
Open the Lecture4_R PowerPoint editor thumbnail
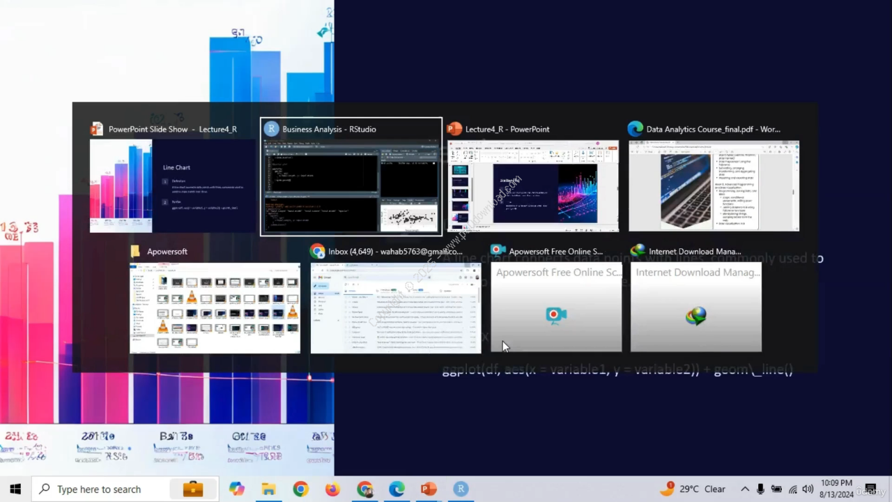coord(532,185)
